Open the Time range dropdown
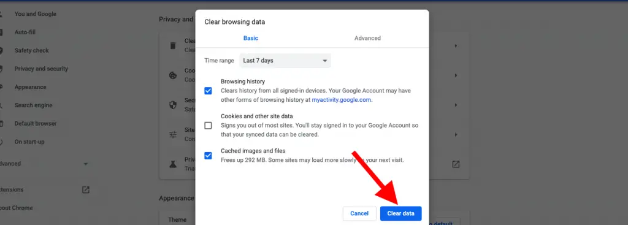 pyautogui.click(x=285, y=61)
